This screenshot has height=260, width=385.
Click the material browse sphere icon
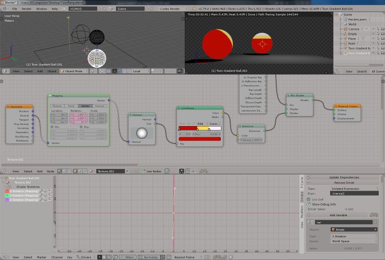(x=92, y=171)
